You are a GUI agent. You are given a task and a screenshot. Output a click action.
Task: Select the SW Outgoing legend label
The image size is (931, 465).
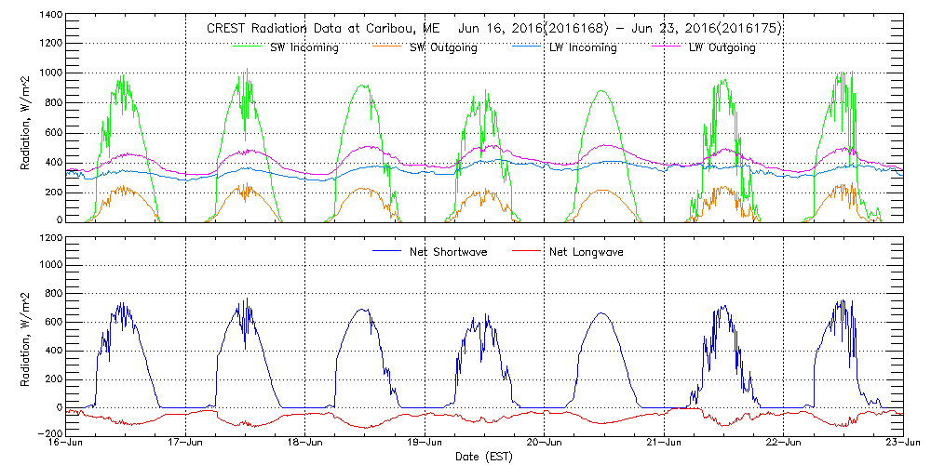443,47
